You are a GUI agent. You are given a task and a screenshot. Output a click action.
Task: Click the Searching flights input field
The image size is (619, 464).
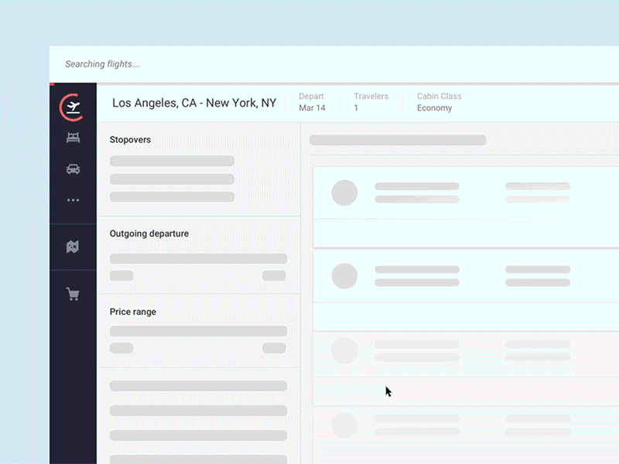tap(232, 64)
